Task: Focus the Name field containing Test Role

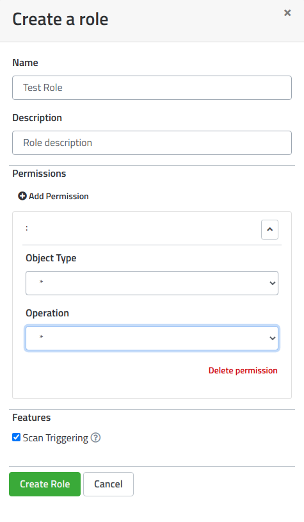Action: click(x=152, y=88)
